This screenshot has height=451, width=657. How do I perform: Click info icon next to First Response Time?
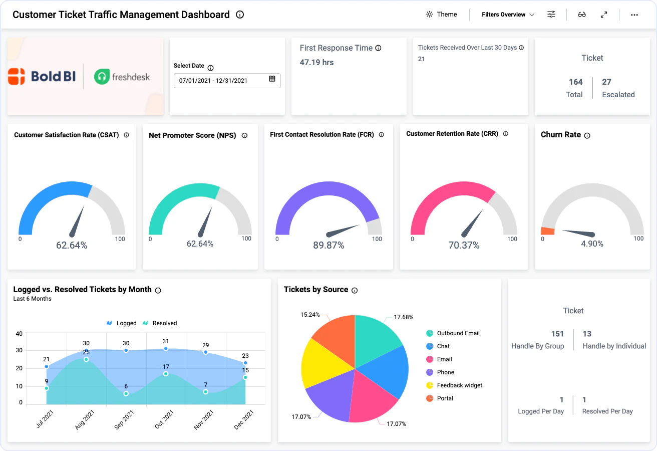tap(378, 48)
